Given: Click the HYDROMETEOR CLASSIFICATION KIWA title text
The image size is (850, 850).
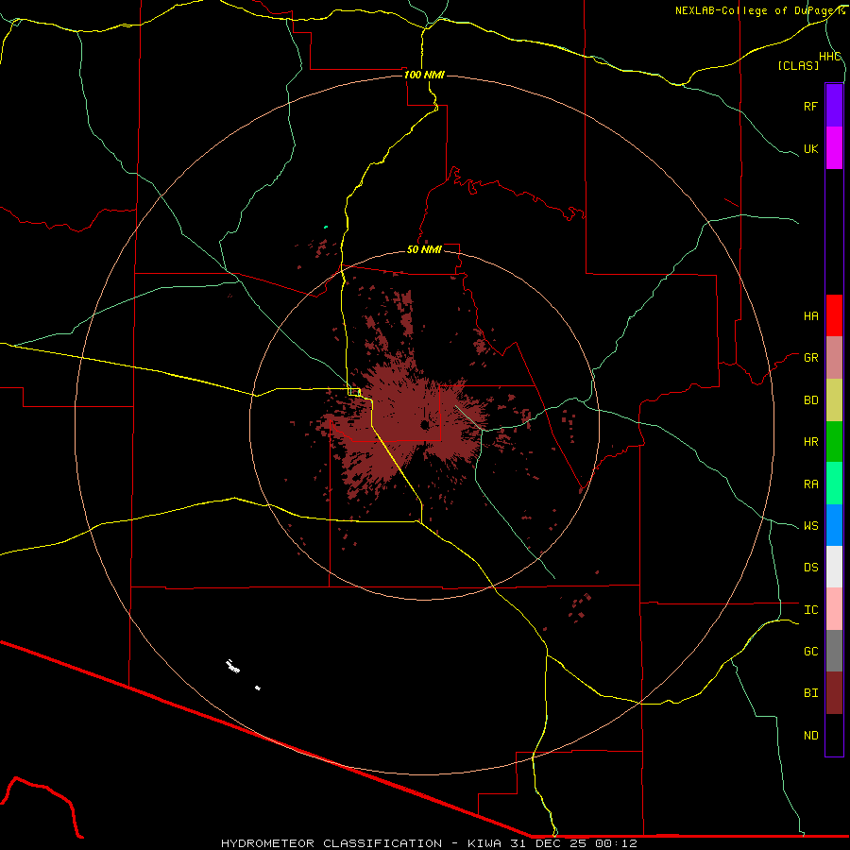Looking at the screenshot, I should pyautogui.click(x=429, y=843).
